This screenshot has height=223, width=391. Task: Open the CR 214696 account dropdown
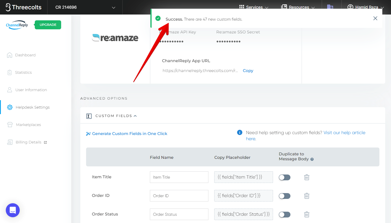click(x=85, y=7)
